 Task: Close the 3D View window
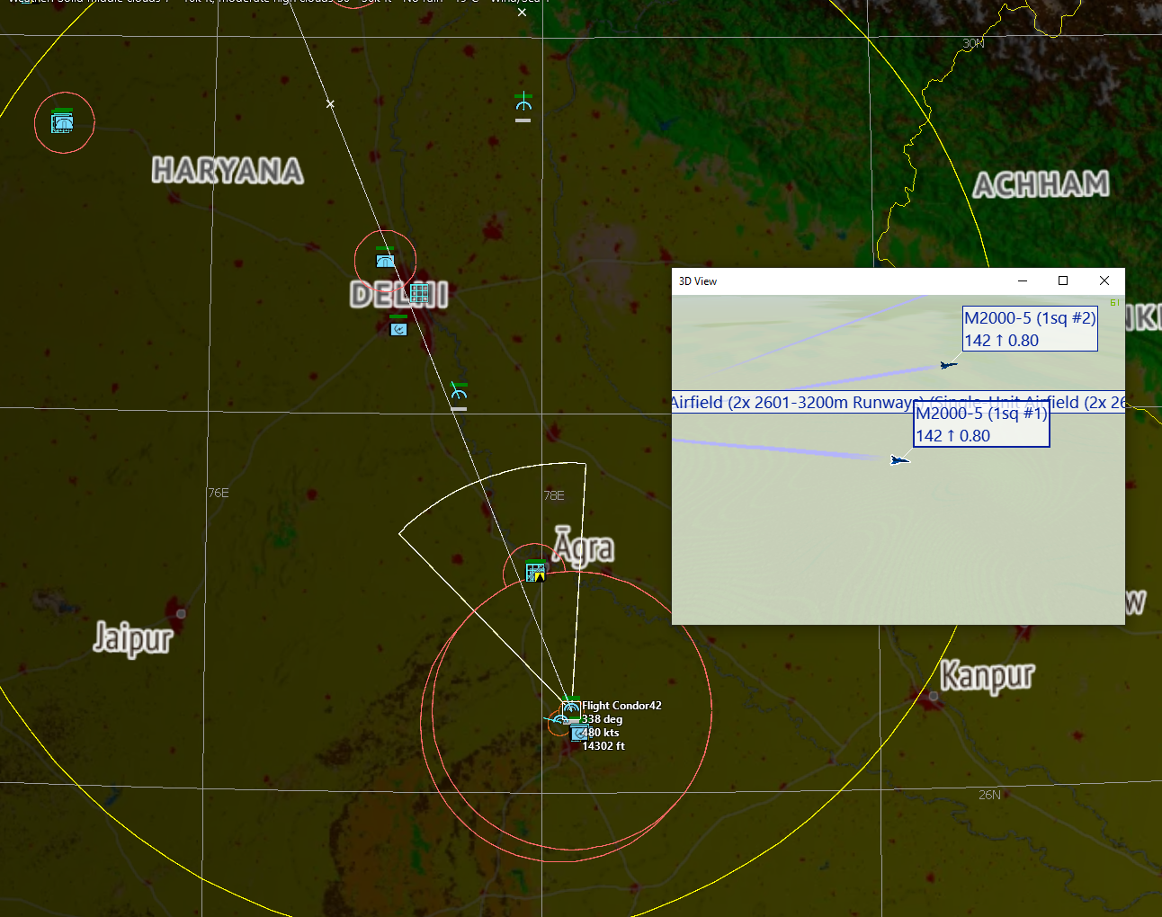tap(1104, 280)
